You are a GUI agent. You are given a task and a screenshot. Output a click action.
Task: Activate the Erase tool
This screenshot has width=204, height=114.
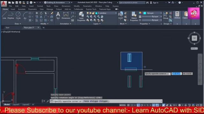coord(52,13)
